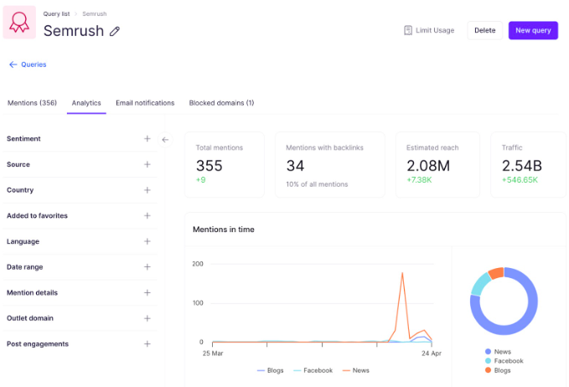
Task: Click the pink award badge logo
Action: (x=19, y=23)
